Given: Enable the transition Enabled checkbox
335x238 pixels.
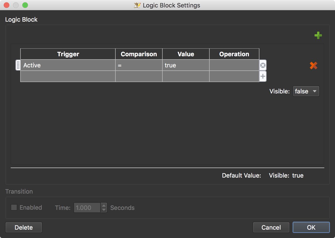Looking at the screenshot, I should tap(14, 207).
